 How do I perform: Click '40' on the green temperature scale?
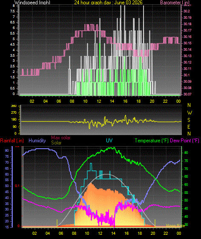point(186,216)
